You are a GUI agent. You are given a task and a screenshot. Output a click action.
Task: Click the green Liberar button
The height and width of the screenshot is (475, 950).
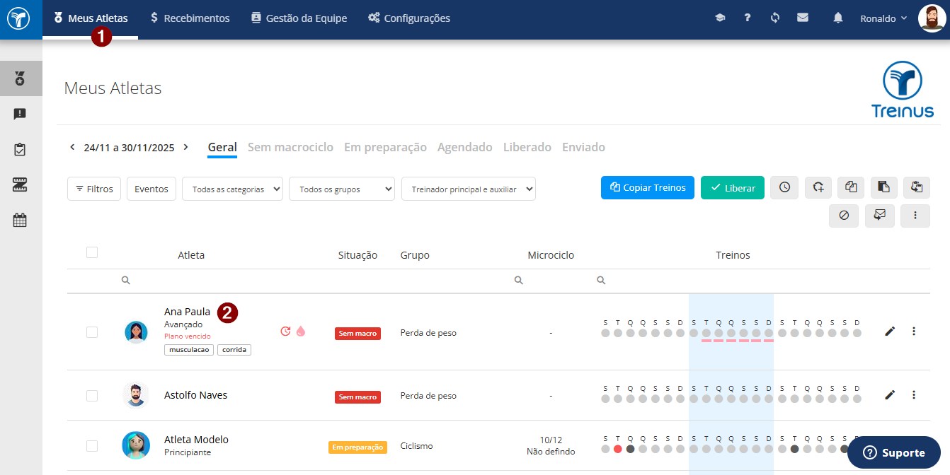pos(733,187)
